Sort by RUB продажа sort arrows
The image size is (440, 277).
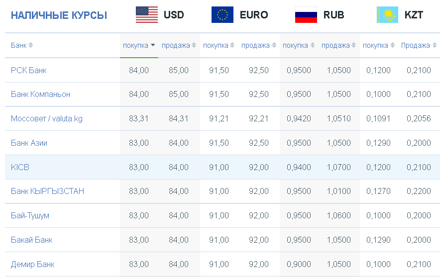click(x=353, y=45)
